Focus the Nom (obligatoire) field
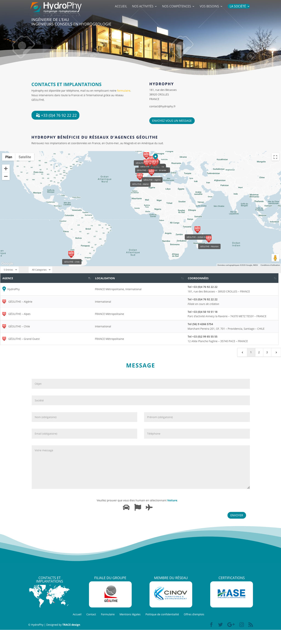Viewport: 281px width, 630px height. (84, 417)
